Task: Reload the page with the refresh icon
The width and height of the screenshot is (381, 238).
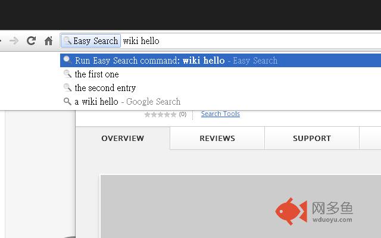Action: click(x=32, y=41)
